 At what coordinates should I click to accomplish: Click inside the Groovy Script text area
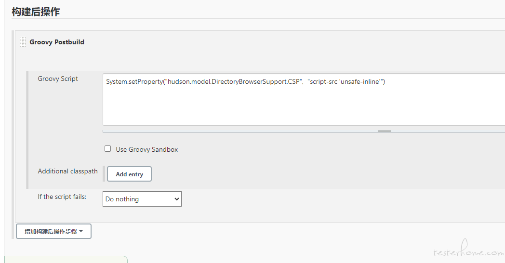pos(304,100)
